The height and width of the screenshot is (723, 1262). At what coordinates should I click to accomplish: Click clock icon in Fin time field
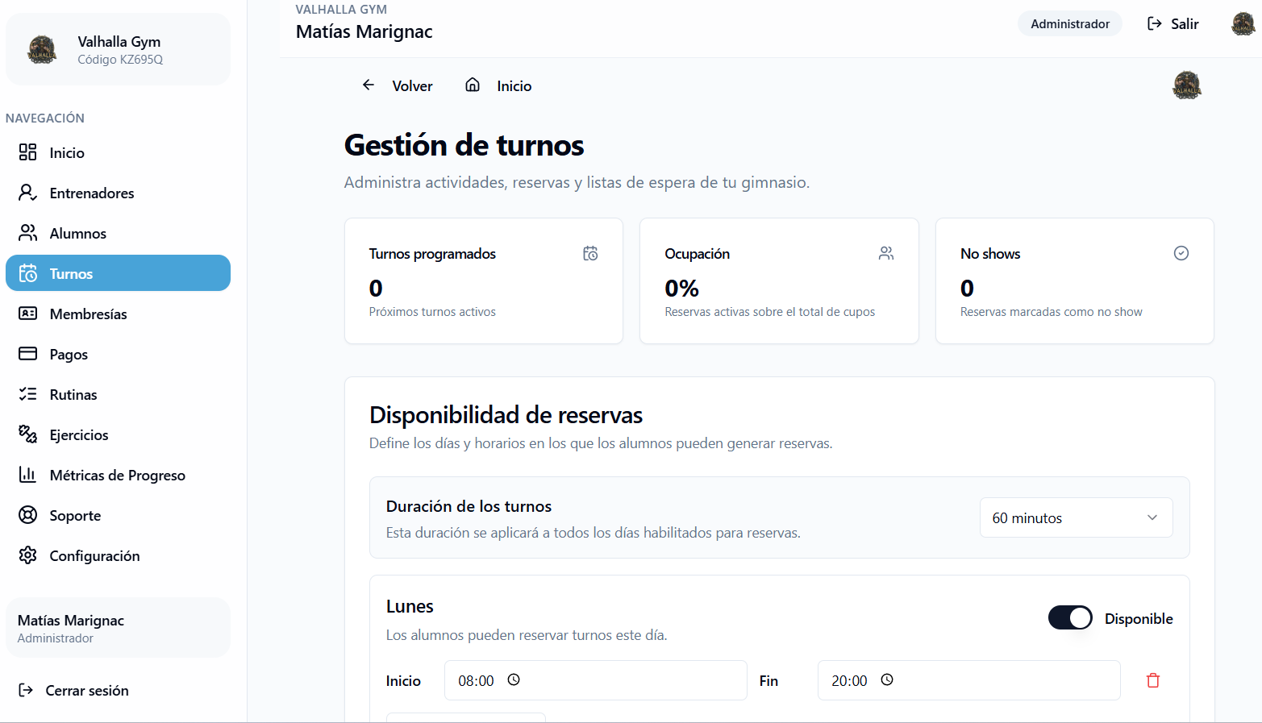(887, 680)
